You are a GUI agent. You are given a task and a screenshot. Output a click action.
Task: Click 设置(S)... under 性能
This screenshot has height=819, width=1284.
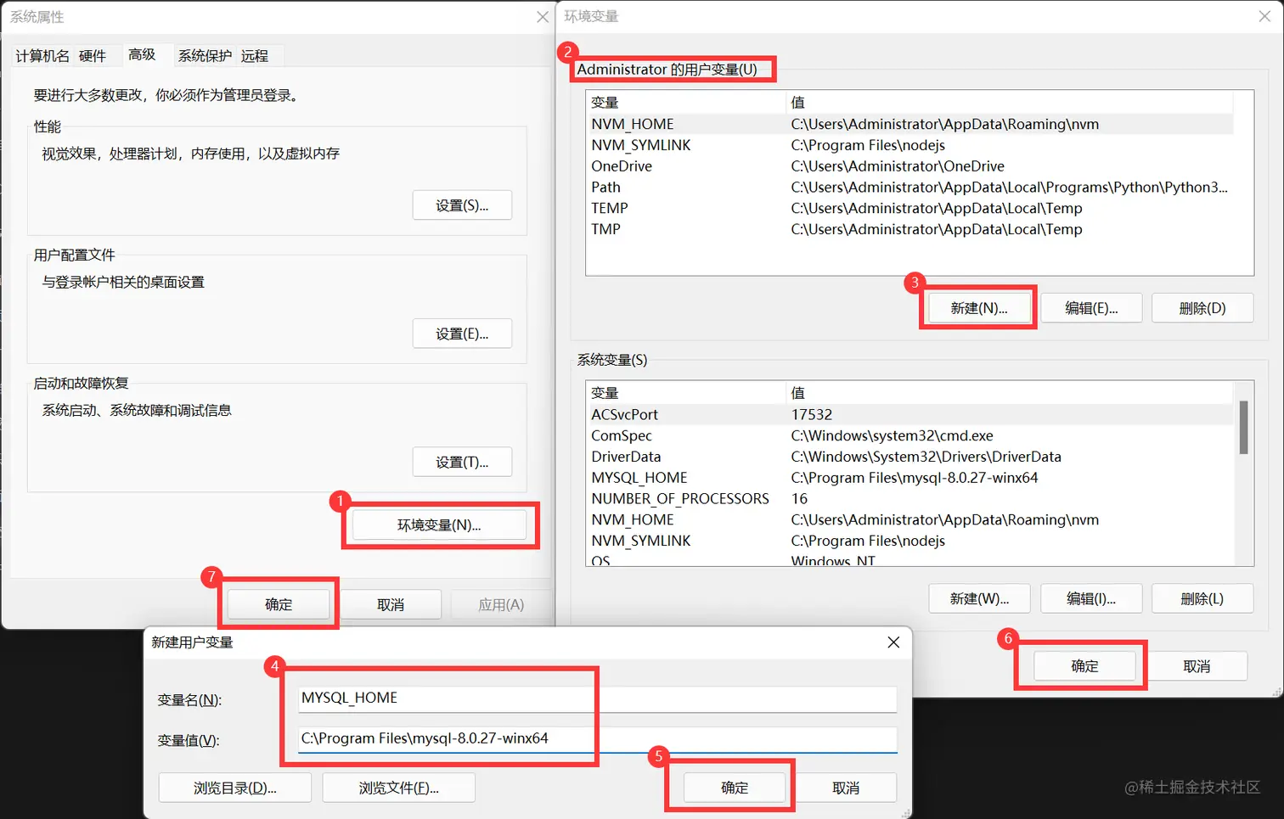pos(462,205)
